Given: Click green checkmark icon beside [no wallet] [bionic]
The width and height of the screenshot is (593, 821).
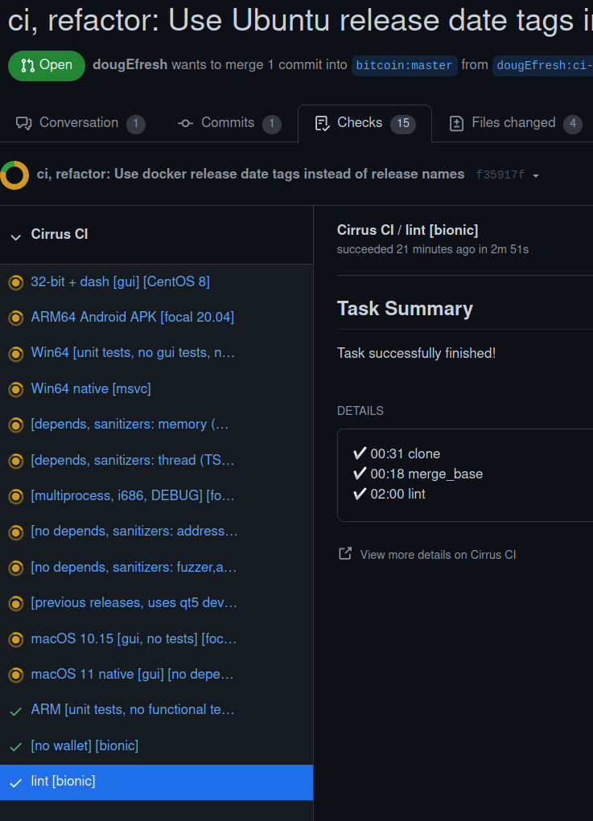Looking at the screenshot, I should point(16,747).
